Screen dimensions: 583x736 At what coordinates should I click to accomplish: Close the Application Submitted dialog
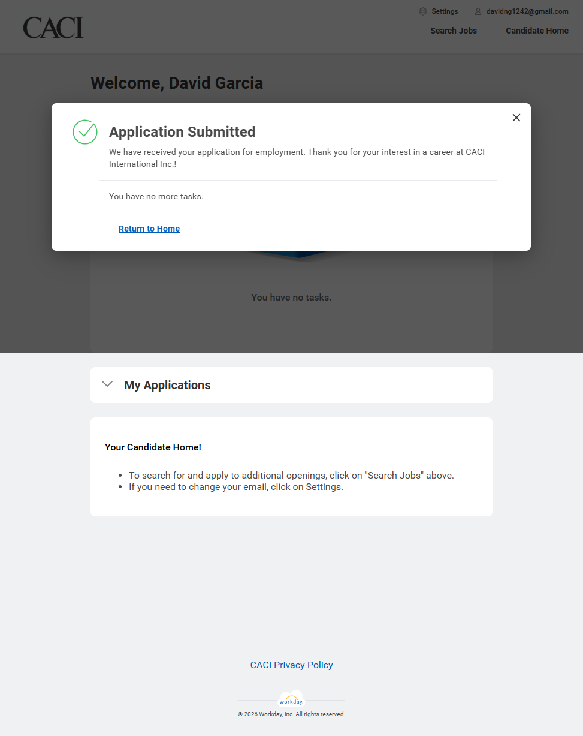coord(516,118)
